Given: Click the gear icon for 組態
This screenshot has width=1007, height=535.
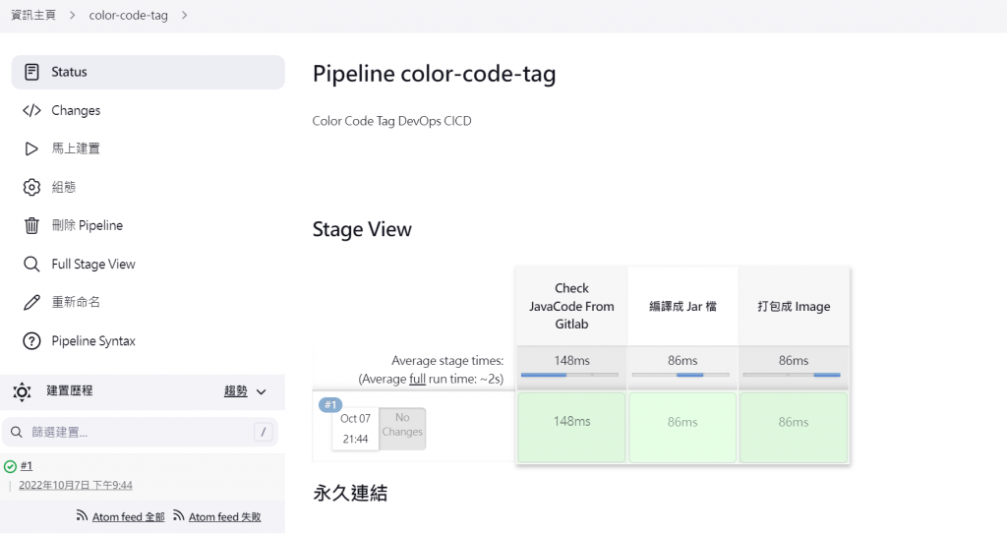Looking at the screenshot, I should click(x=31, y=187).
